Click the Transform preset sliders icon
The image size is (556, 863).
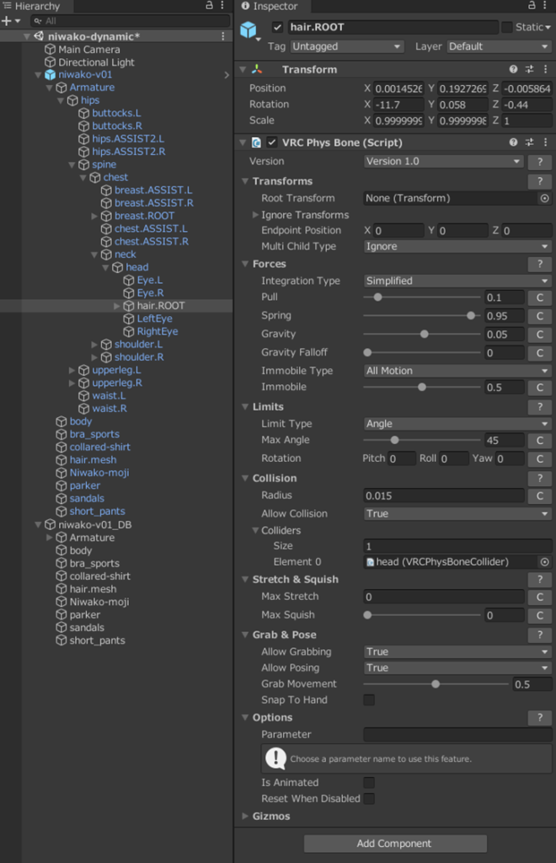(x=530, y=70)
